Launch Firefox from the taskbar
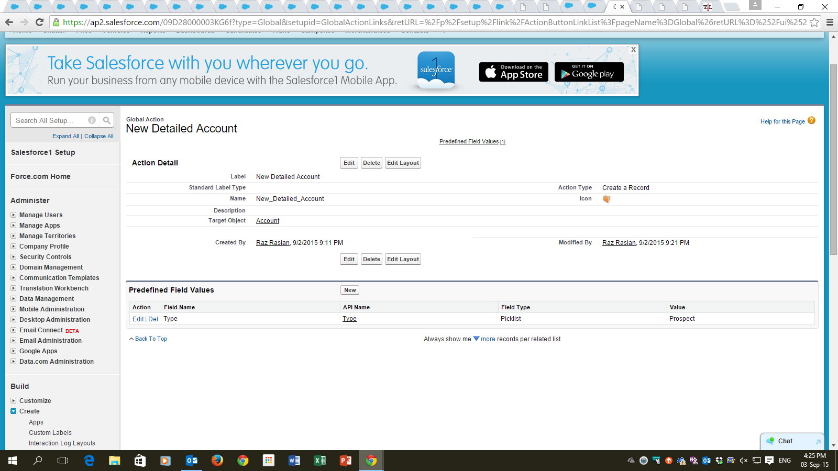Screen dimensions: 838x471 (217, 461)
